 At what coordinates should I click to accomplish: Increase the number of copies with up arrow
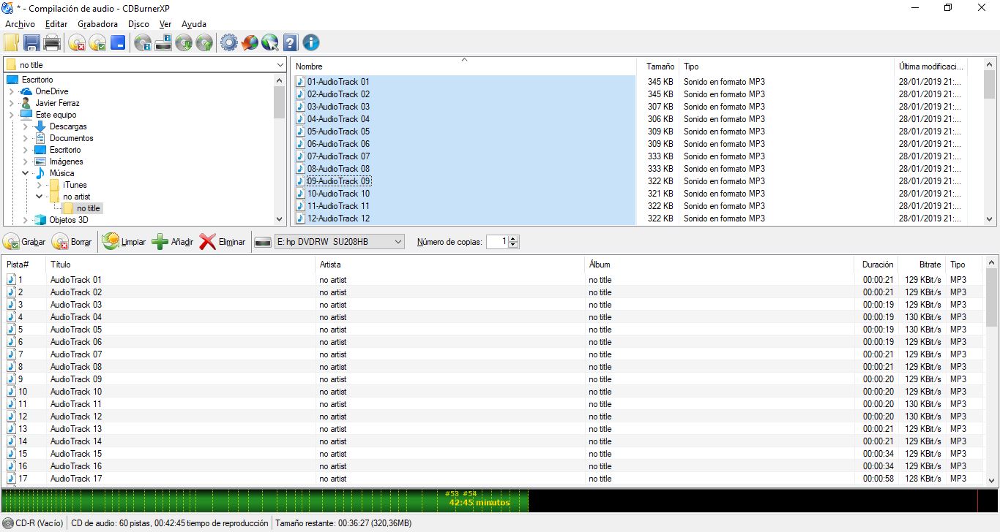(x=513, y=239)
